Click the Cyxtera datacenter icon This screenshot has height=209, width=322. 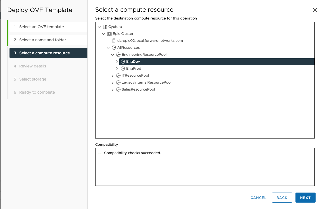105,27
